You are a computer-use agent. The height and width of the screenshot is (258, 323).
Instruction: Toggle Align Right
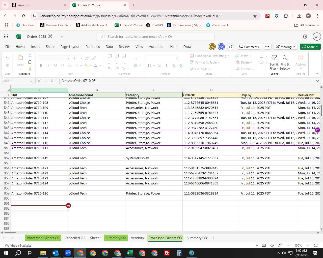(x=124, y=62)
